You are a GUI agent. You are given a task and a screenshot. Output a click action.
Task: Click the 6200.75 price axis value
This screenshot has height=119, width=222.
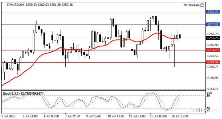point(213,67)
